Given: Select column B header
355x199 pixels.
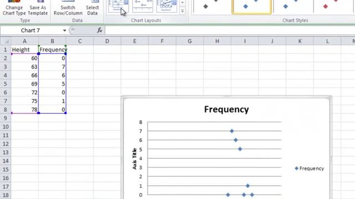Looking at the screenshot, I should [52, 41].
